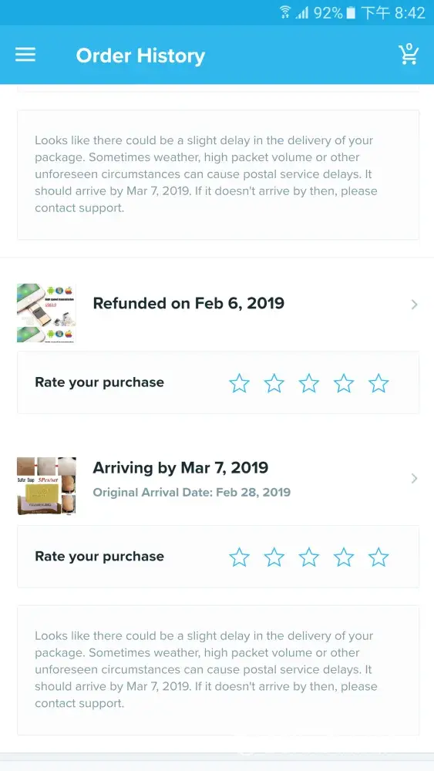Give sulfur soap order two stars

coord(274,557)
